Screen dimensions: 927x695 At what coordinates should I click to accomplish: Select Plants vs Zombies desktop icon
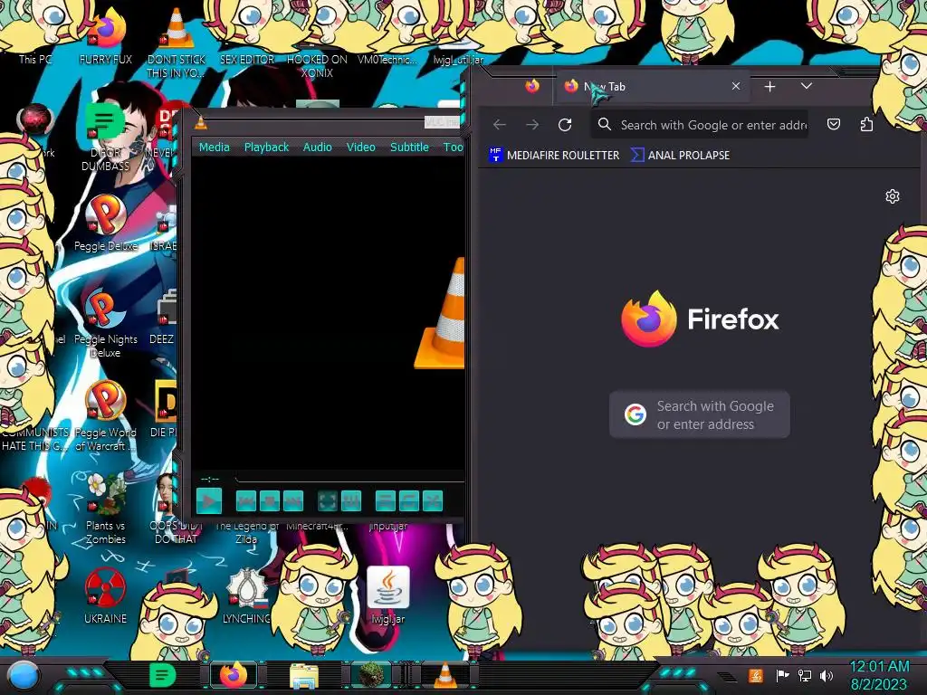[x=106, y=509]
